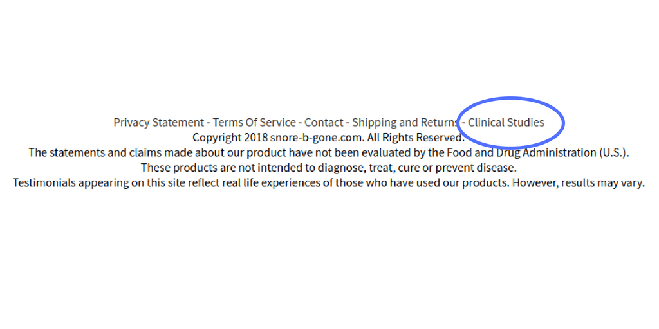Click the dash between Privacy Statement and Terms

click(x=208, y=123)
